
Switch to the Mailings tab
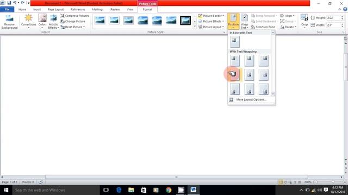tap(98, 9)
